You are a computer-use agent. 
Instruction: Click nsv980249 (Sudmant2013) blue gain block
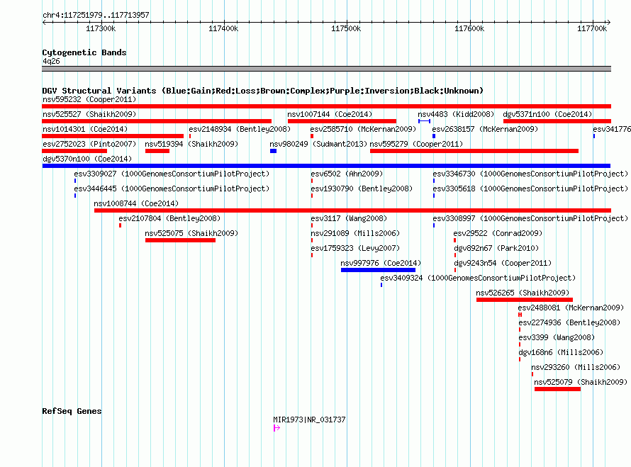coord(273,151)
